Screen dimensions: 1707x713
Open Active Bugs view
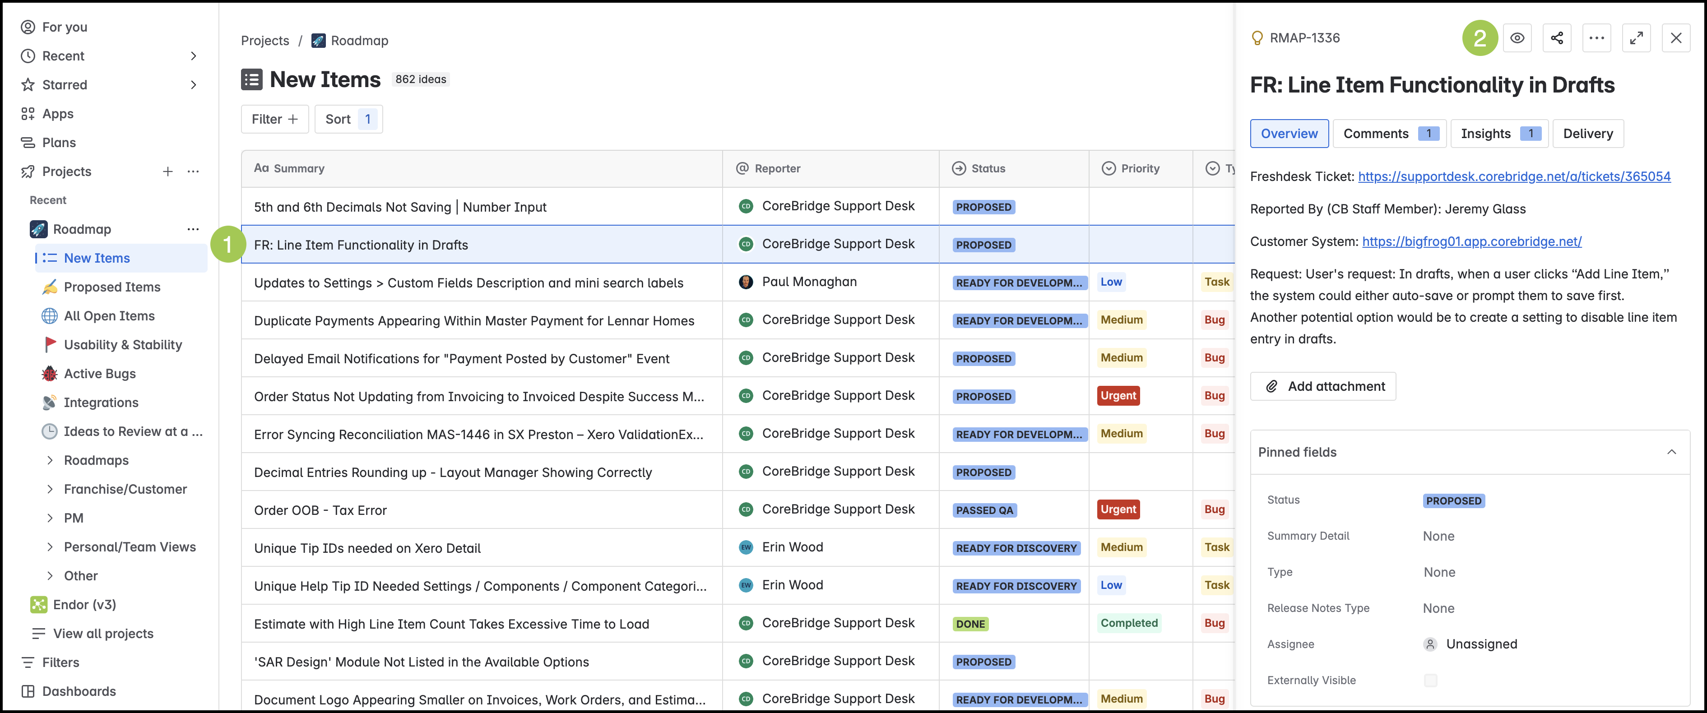coord(99,374)
